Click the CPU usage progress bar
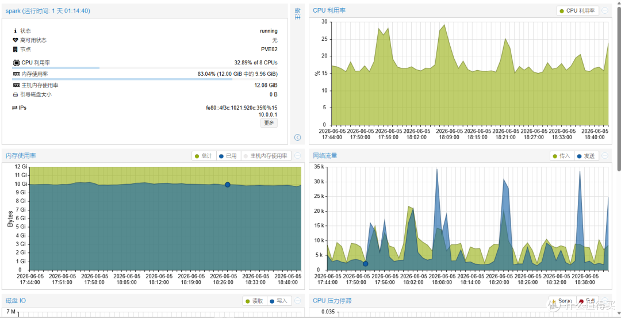621x318 pixels. coord(144,68)
